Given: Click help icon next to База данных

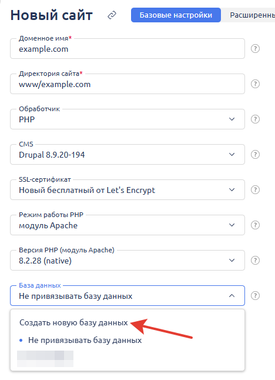Looking at the screenshot, I should 255,295.
